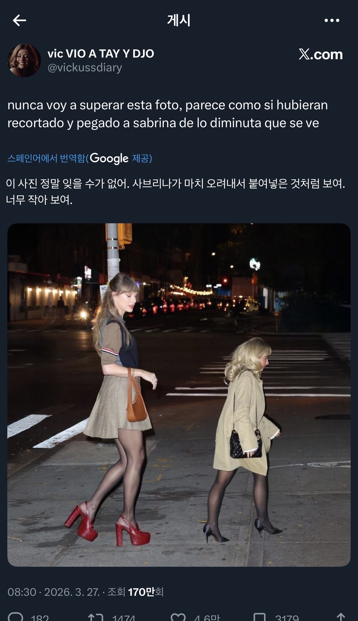Tap the 게시 header title

click(x=179, y=20)
